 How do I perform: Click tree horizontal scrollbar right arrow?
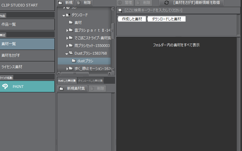click(x=109, y=73)
